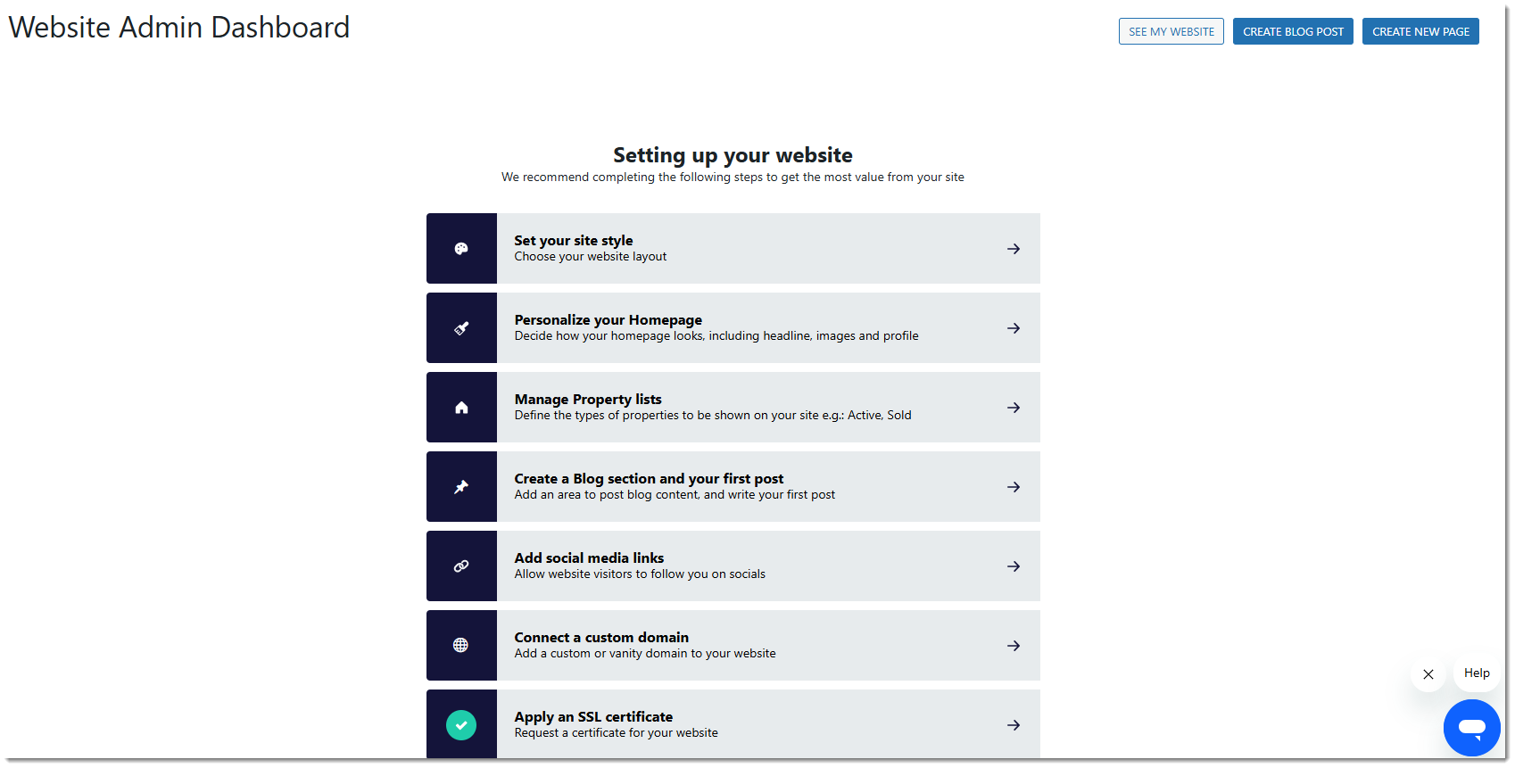Open 'Connect a custom domain' step

[x=733, y=646]
